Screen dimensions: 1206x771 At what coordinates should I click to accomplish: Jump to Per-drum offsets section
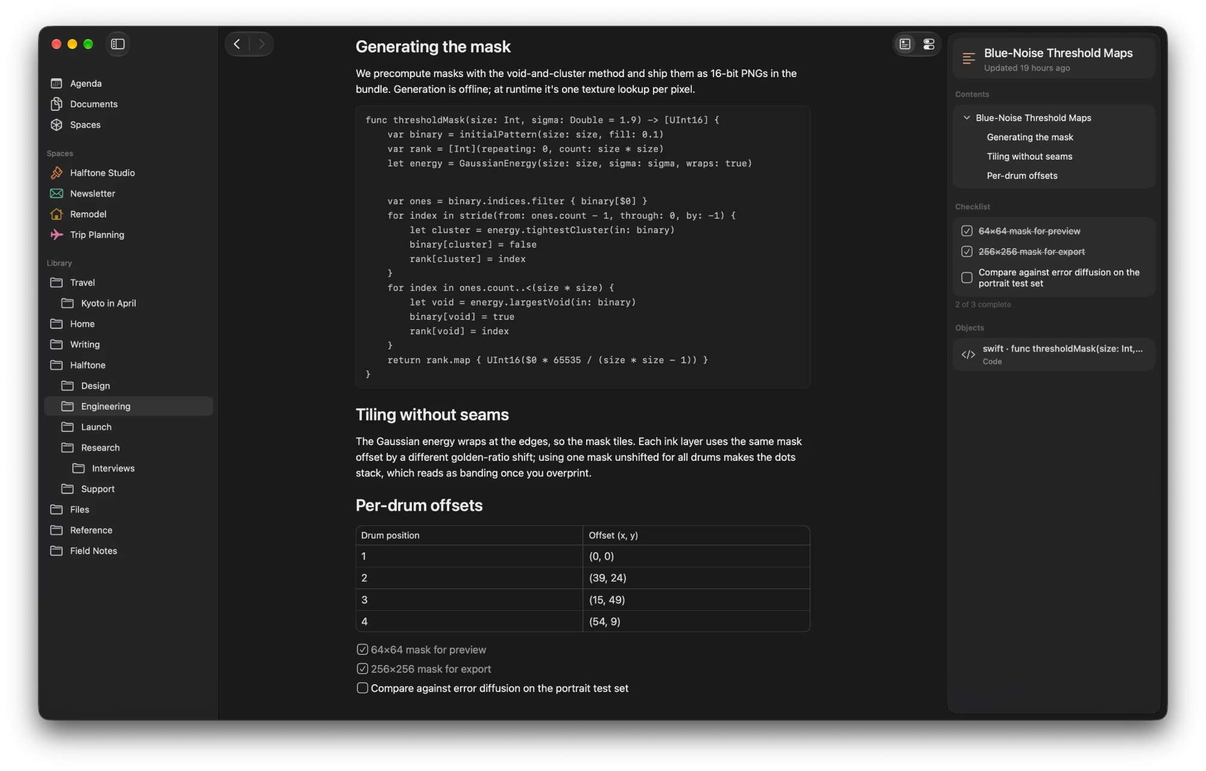click(1021, 176)
